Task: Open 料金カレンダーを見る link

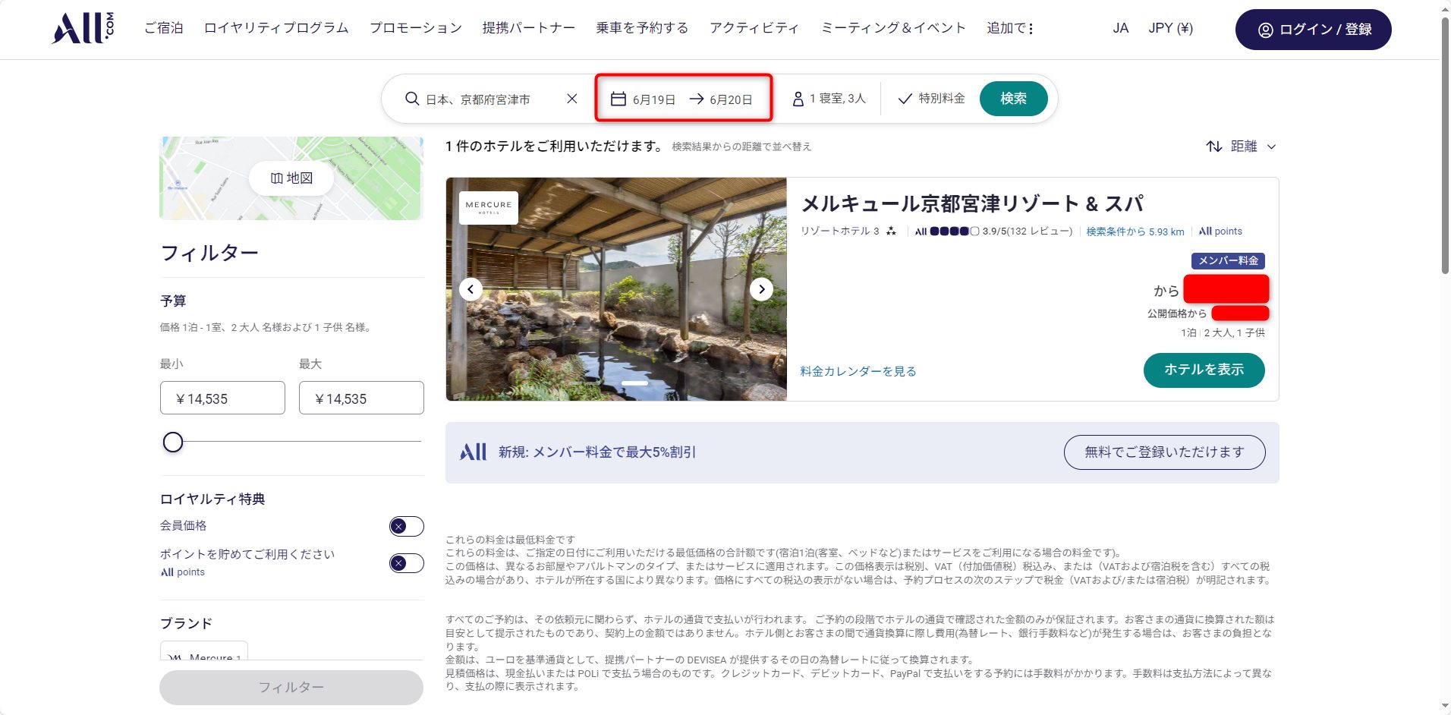Action: (x=858, y=371)
